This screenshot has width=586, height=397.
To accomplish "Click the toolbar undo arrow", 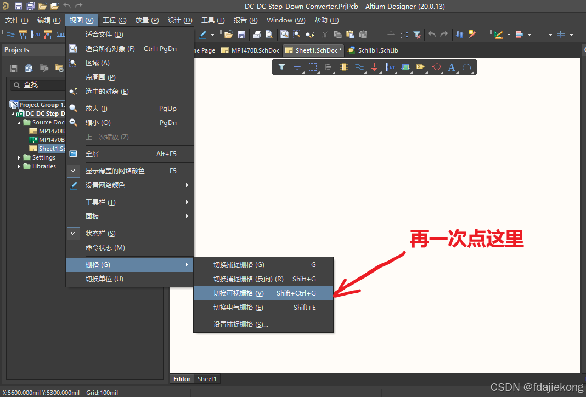I will (x=432, y=35).
